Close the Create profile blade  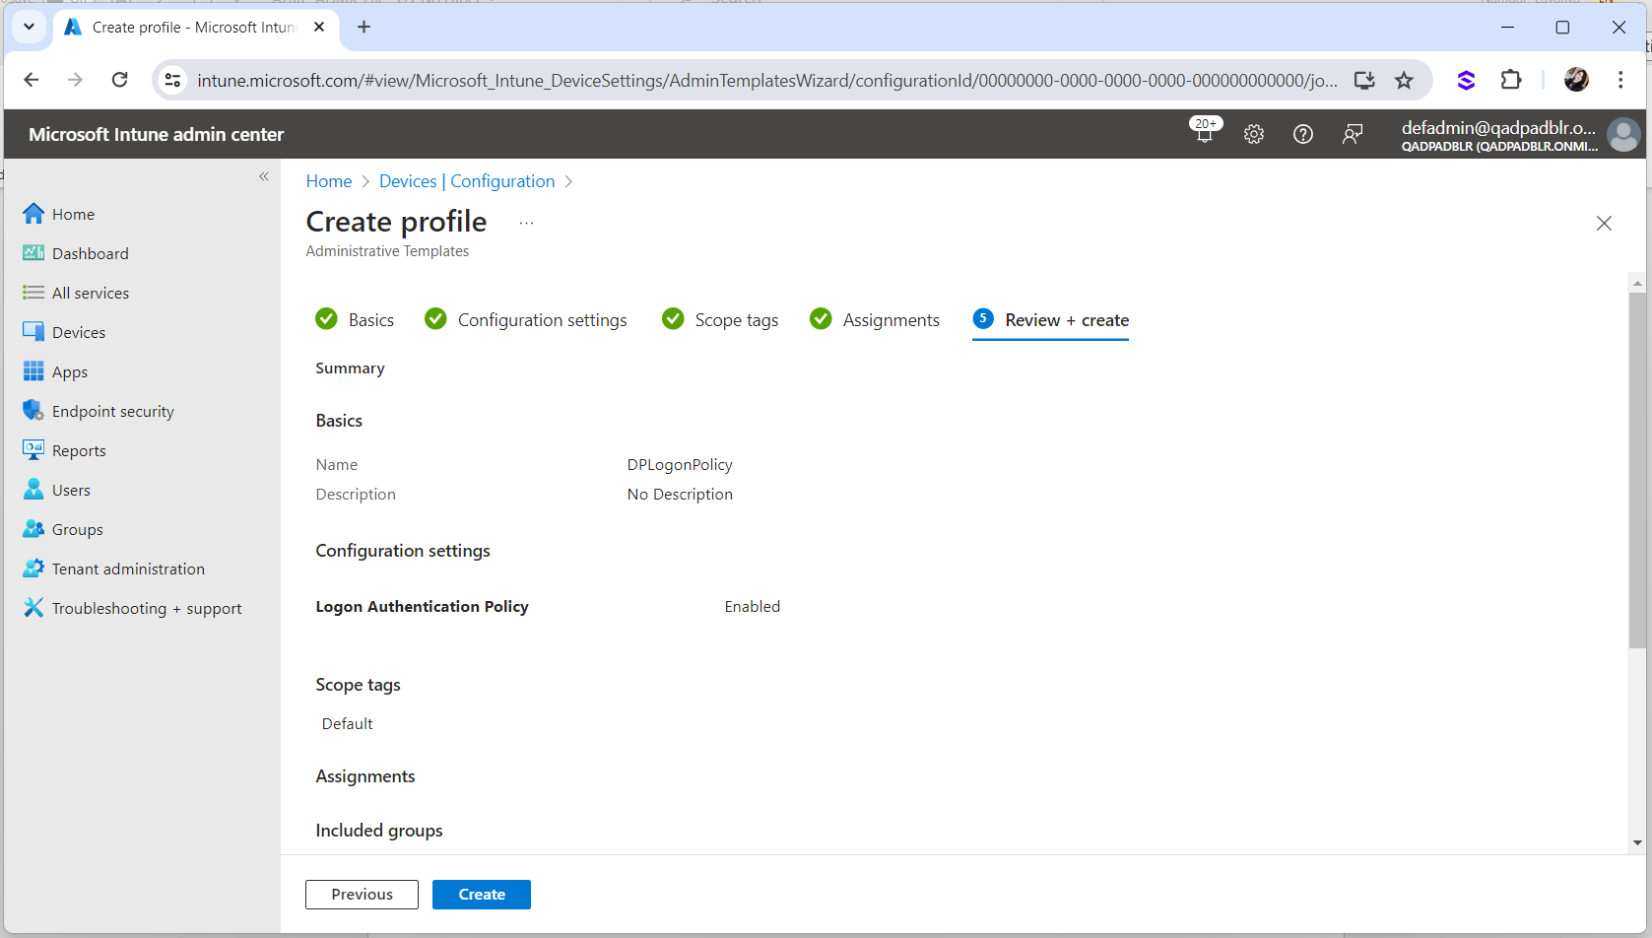[1604, 224]
